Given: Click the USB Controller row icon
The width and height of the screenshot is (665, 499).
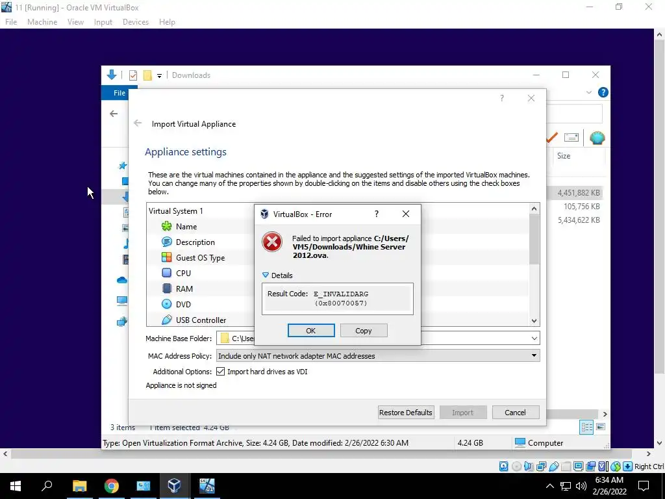Looking at the screenshot, I should coord(167,320).
